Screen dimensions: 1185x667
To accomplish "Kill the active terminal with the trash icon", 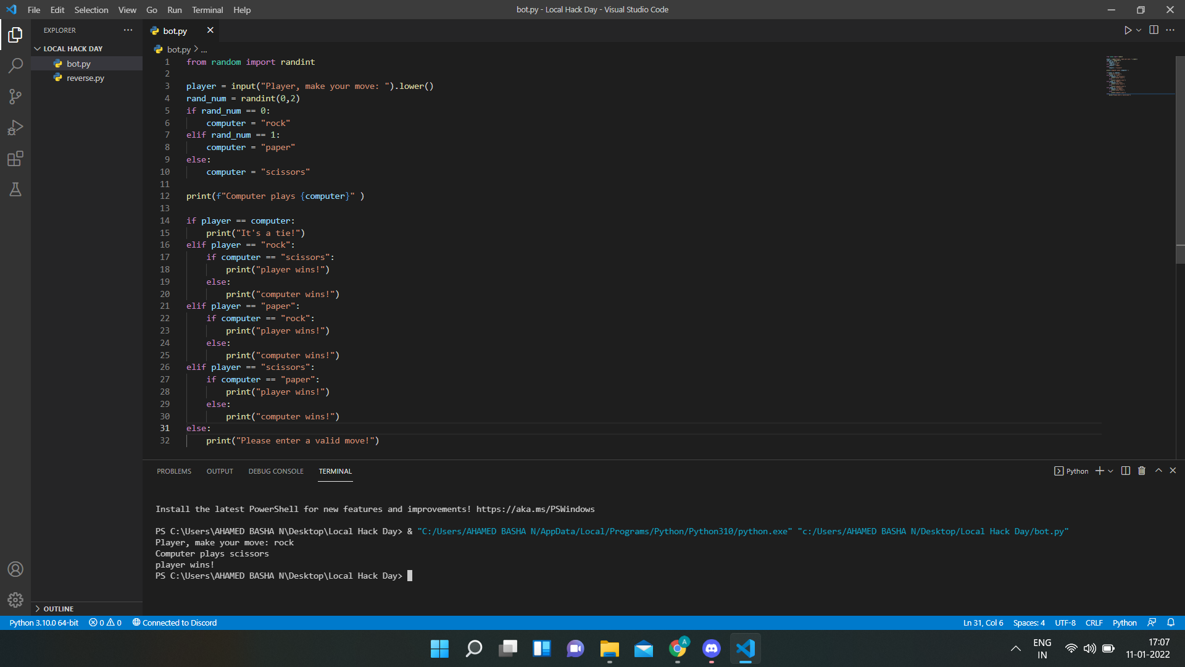I will [1142, 471].
